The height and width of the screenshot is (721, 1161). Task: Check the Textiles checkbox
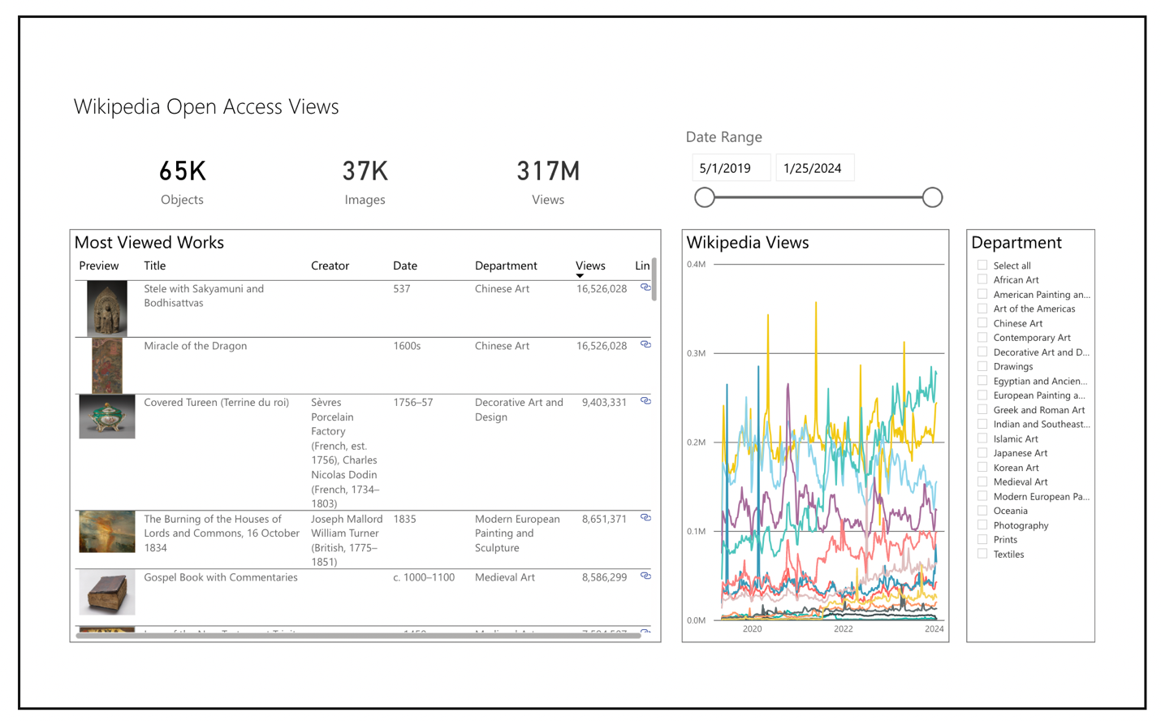(982, 554)
